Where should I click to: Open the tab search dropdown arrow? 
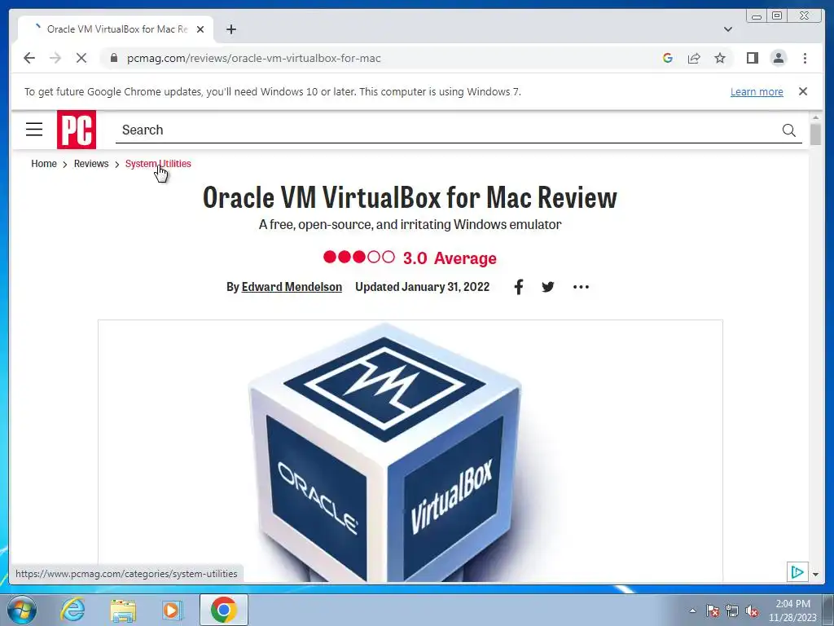click(x=728, y=29)
